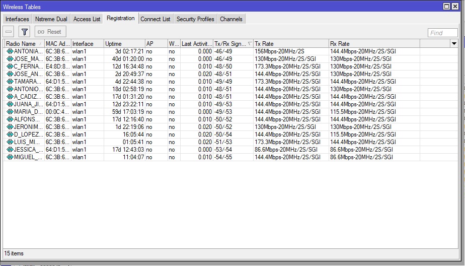Click the JUANA_JI row client icon
The height and width of the screenshot is (266, 465).
coord(10,104)
